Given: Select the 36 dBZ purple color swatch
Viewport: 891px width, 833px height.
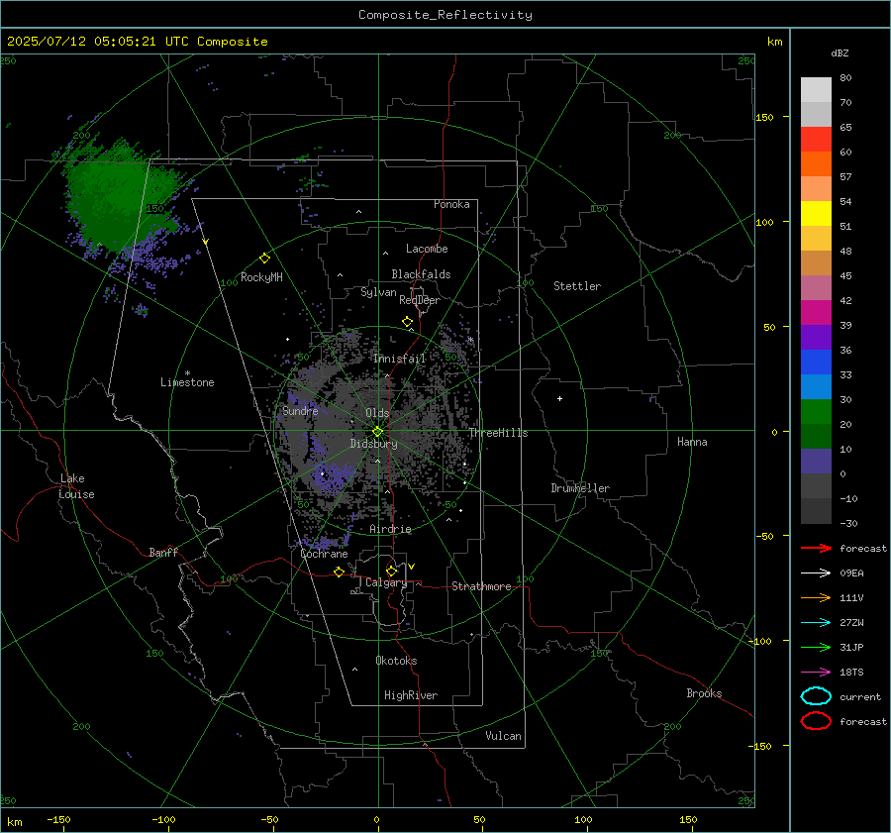Looking at the screenshot, I should (816, 337).
